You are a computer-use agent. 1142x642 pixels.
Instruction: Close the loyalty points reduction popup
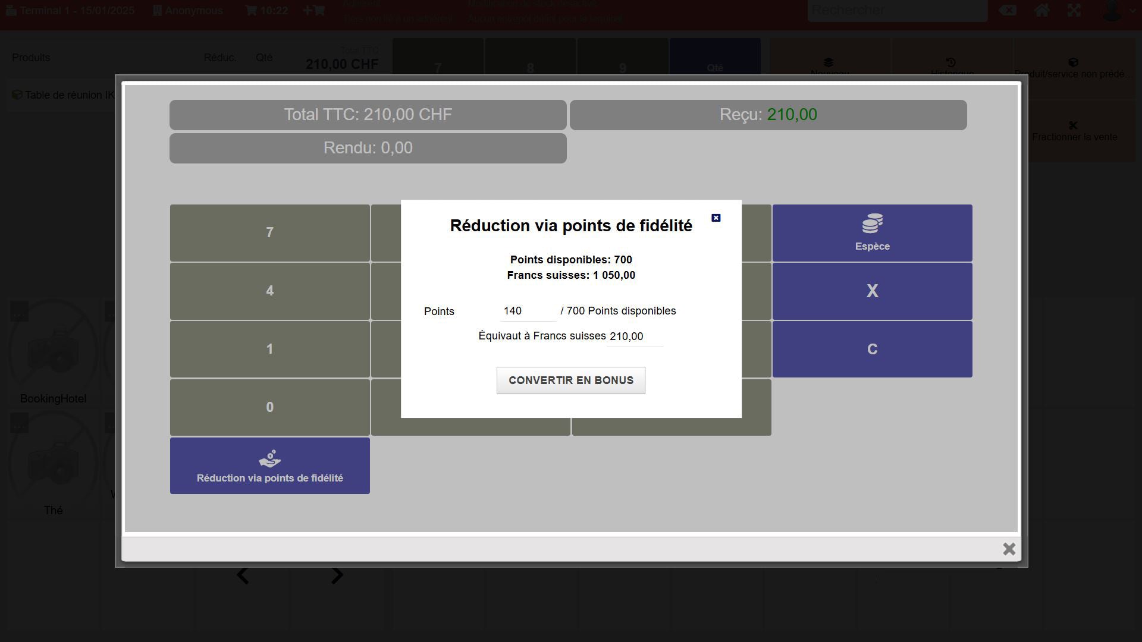point(716,218)
